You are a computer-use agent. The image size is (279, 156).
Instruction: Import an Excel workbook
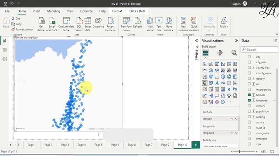(52, 24)
